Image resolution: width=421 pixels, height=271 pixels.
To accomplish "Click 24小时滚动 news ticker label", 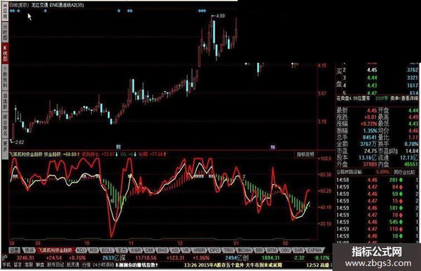I will pos(103,265).
